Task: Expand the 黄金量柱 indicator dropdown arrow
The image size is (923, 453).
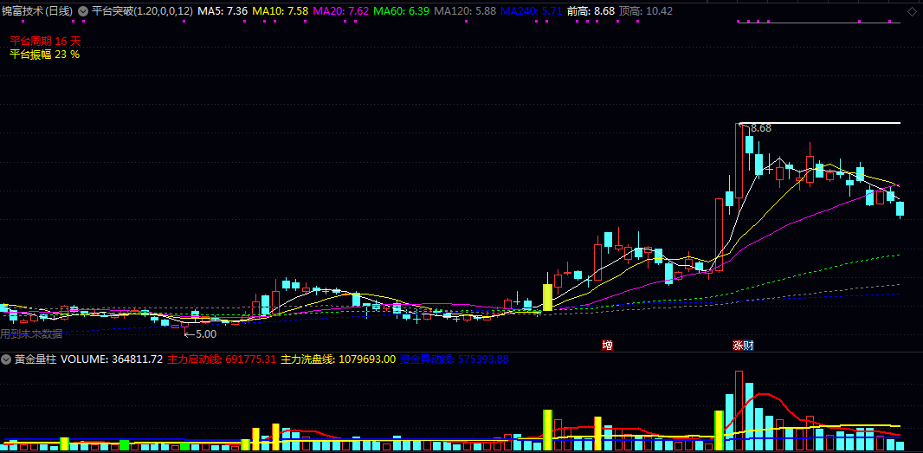Action: pos(6,359)
